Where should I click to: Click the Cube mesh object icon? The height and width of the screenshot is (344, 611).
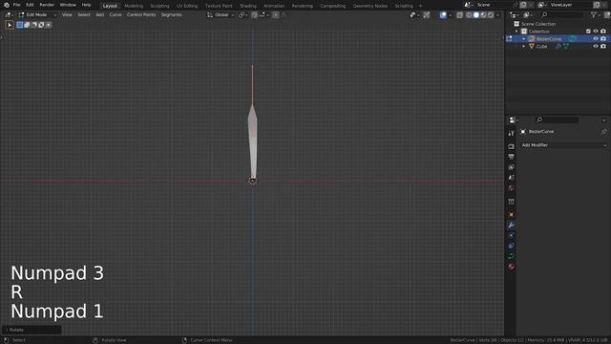pos(531,47)
